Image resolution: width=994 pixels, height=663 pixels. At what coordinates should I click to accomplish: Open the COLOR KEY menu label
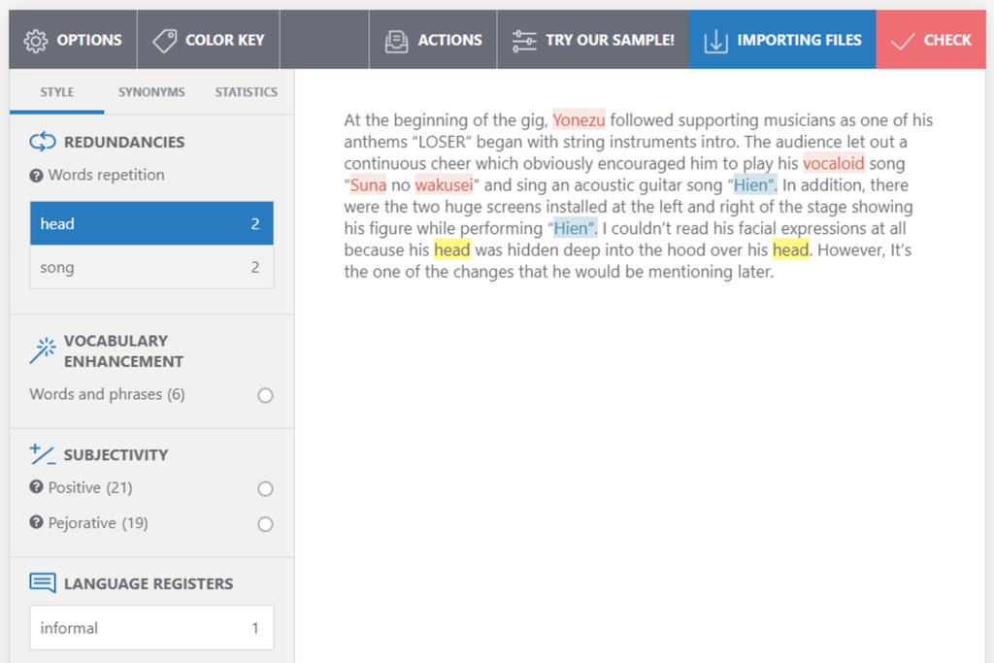(224, 40)
